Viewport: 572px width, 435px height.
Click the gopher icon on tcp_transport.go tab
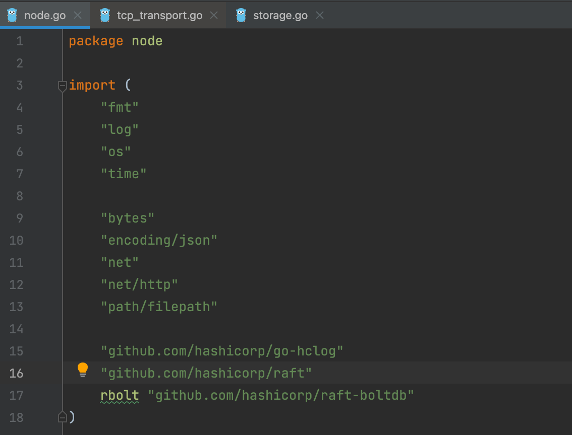click(x=105, y=15)
